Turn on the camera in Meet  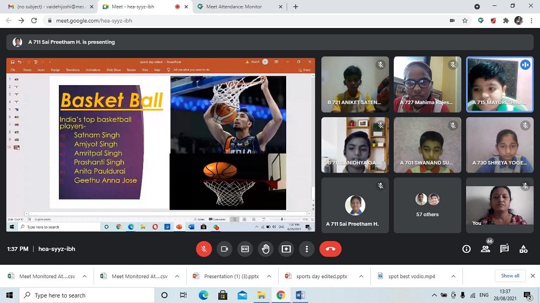point(224,249)
